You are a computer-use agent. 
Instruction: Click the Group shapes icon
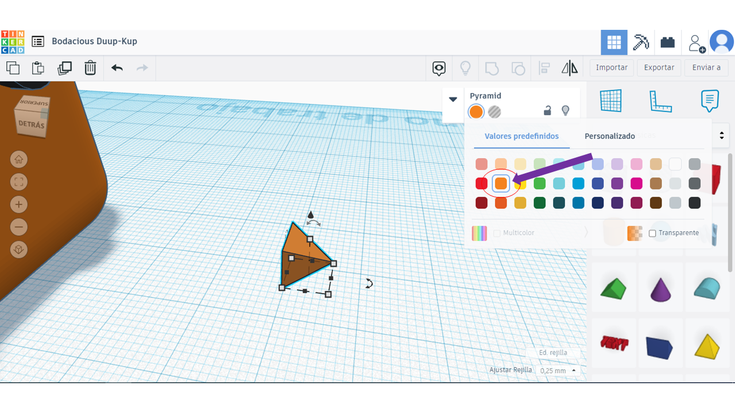pyautogui.click(x=492, y=68)
